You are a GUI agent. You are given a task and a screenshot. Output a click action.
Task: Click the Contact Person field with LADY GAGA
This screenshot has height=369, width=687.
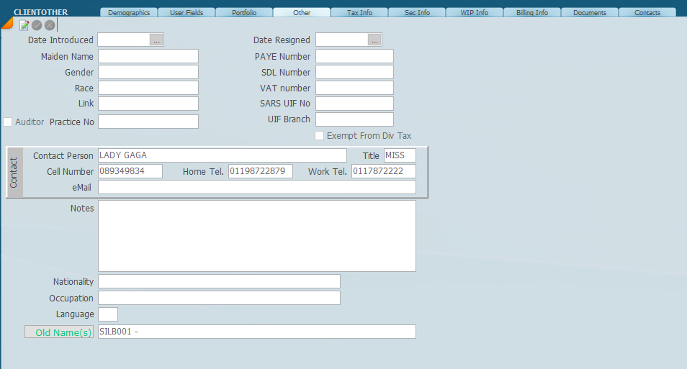[x=222, y=155]
